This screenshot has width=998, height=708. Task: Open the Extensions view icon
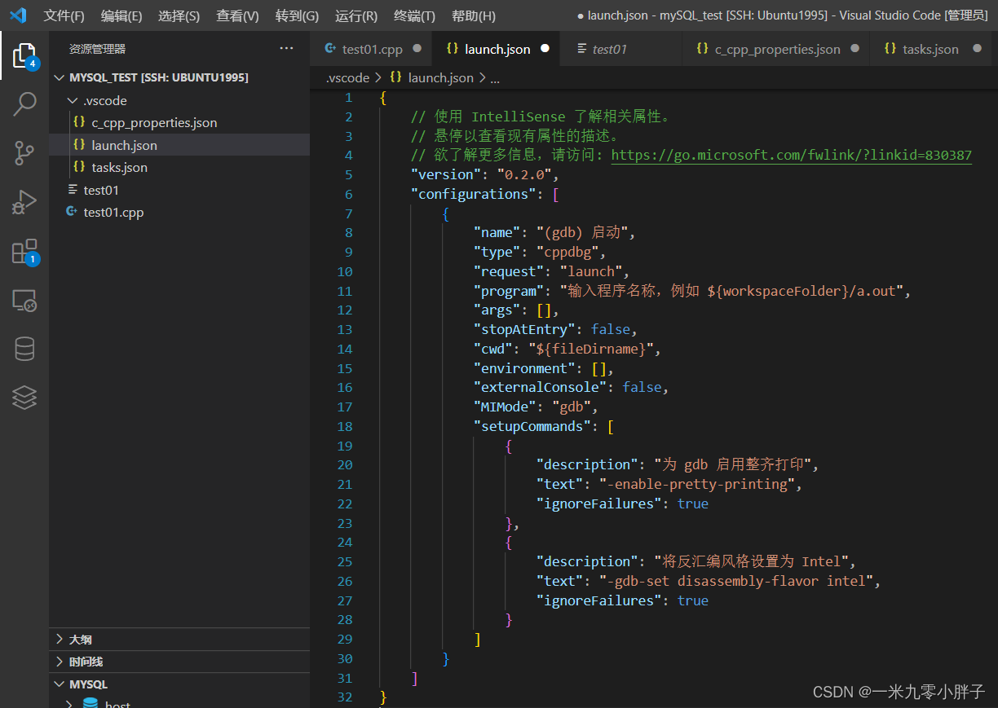[x=24, y=252]
